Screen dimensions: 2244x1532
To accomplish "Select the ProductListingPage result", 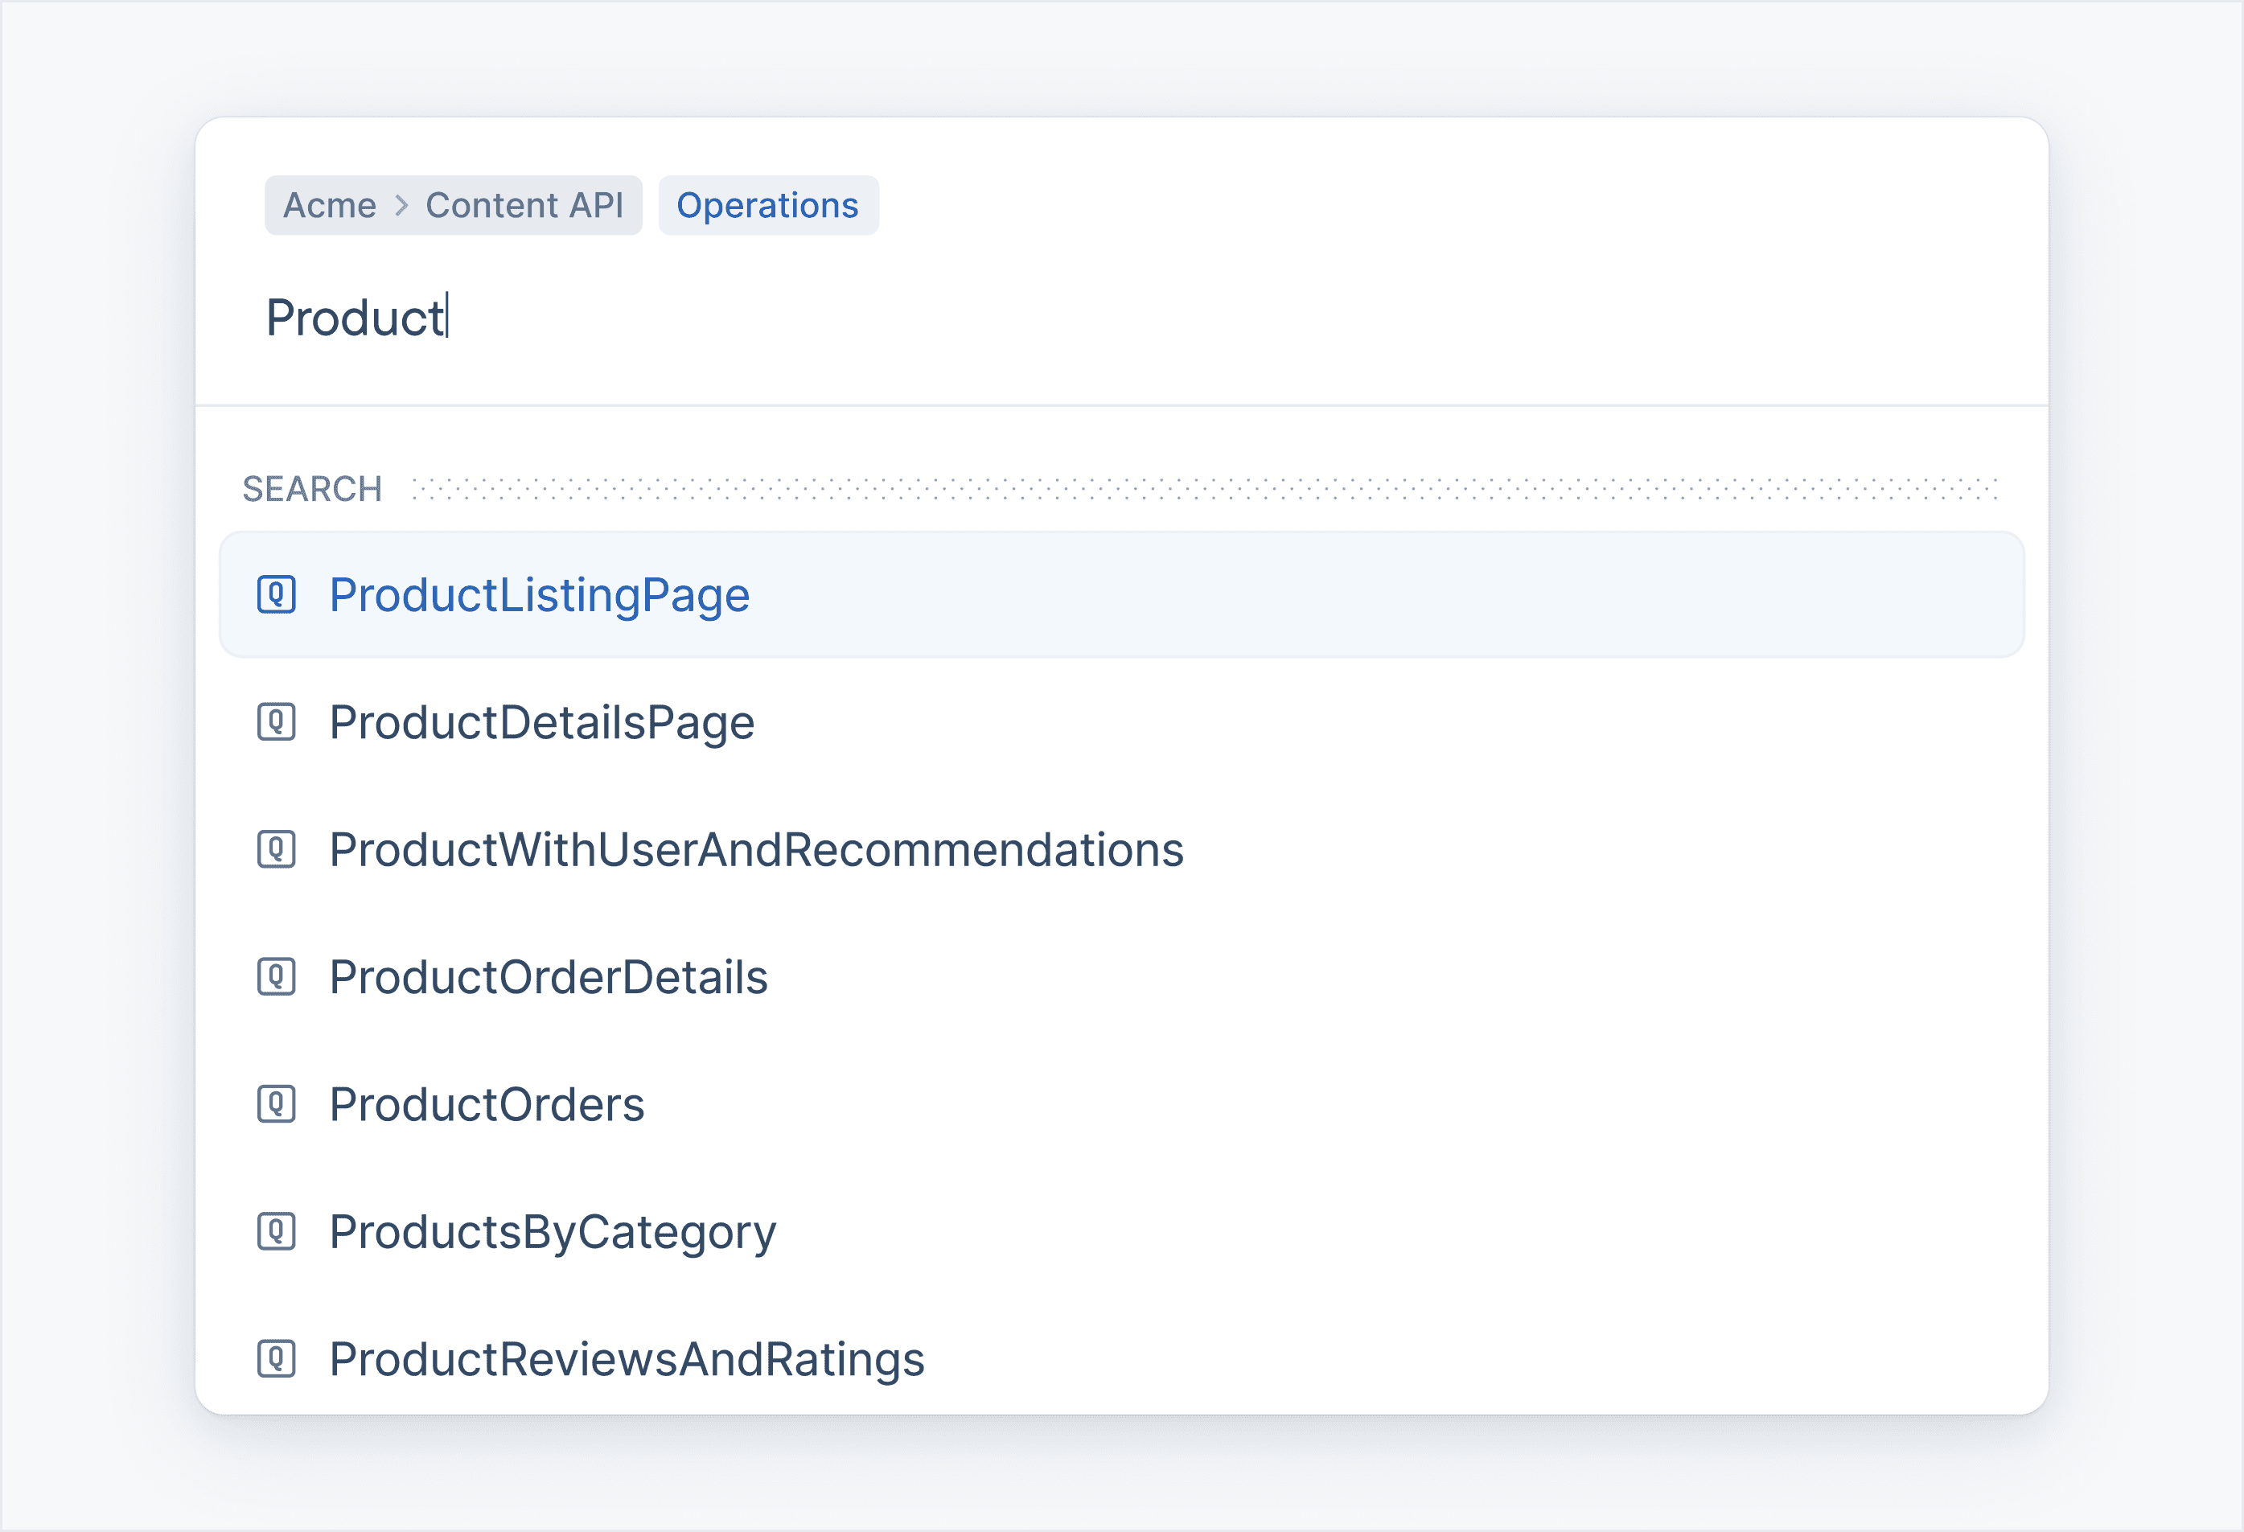I will [x=539, y=594].
